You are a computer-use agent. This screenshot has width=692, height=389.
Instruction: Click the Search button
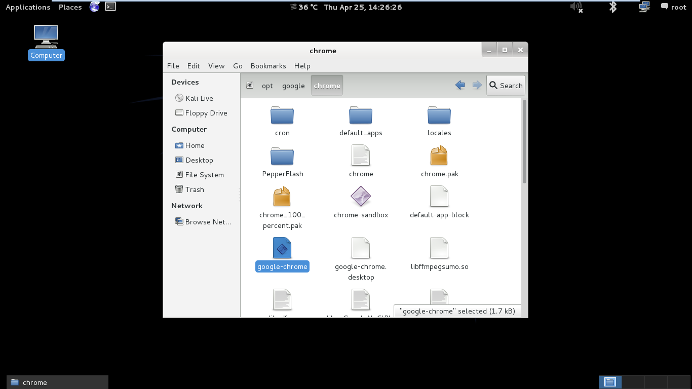point(506,86)
